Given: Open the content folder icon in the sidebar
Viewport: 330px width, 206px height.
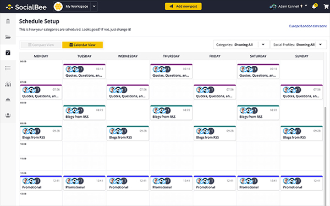Looking at the screenshot, I should pyautogui.click(x=8, y=37).
